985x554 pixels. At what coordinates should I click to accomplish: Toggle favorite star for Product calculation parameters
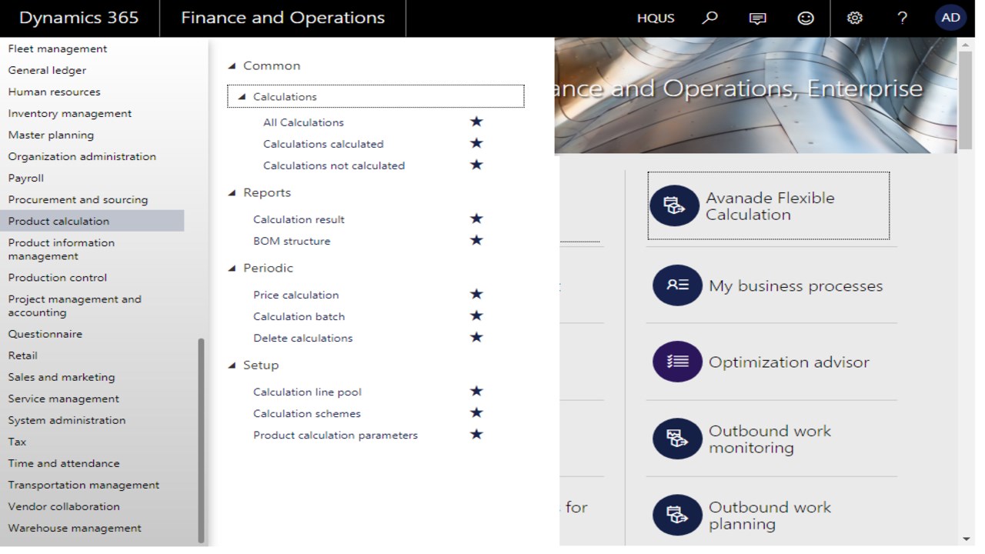[x=476, y=434]
